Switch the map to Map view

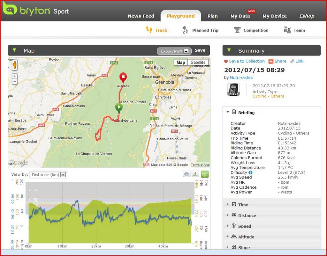pyautogui.click(x=181, y=62)
